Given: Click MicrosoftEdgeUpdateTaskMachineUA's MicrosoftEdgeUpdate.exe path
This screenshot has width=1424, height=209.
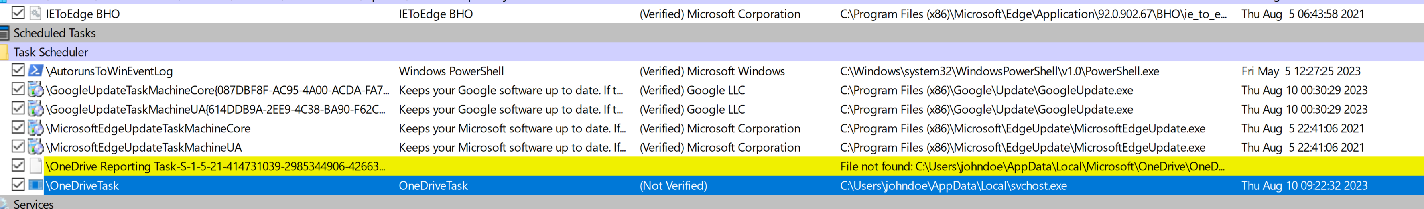Looking at the screenshot, I should point(1022,148).
